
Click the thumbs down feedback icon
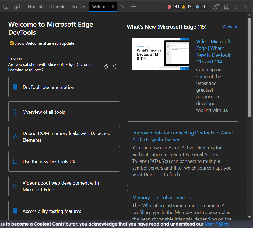pyautogui.click(x=115, y=67)
